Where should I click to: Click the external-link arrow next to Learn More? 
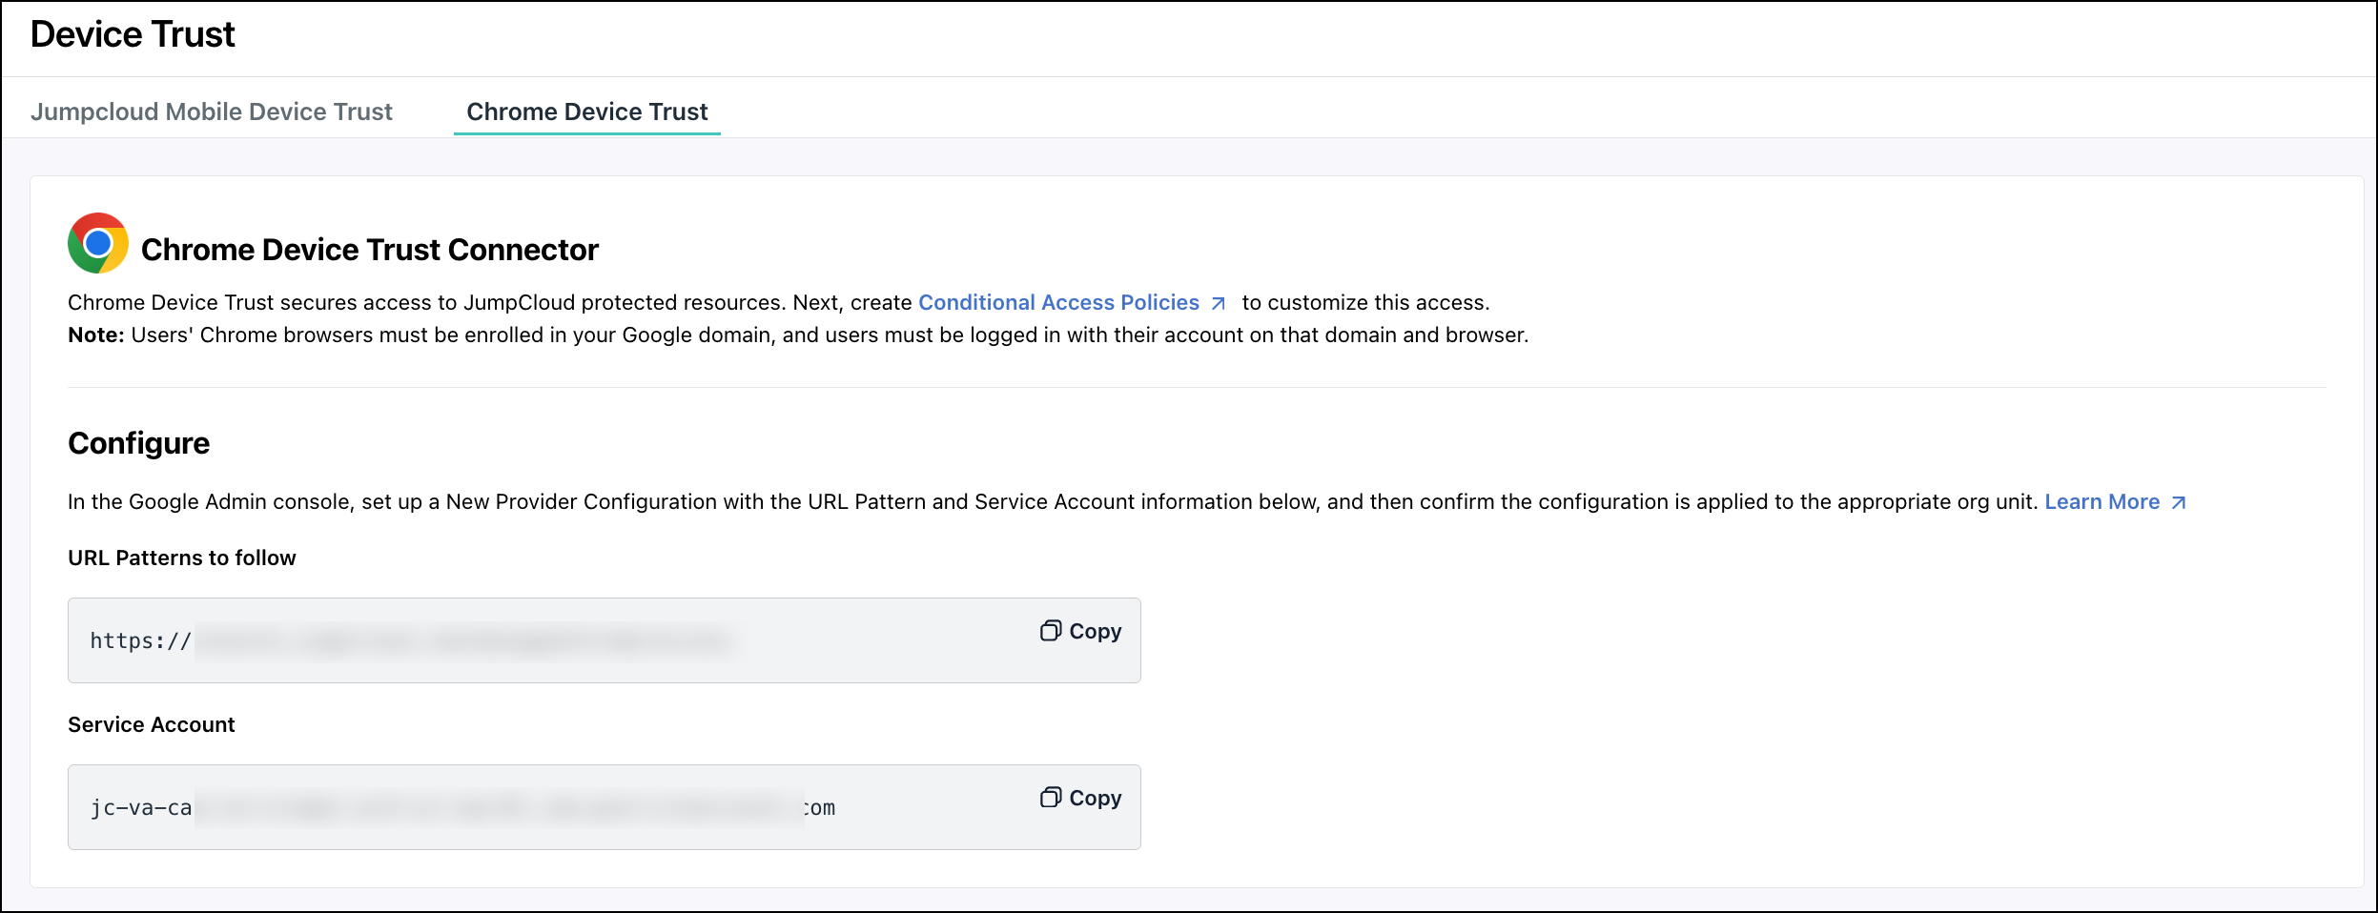(2181, 502)
